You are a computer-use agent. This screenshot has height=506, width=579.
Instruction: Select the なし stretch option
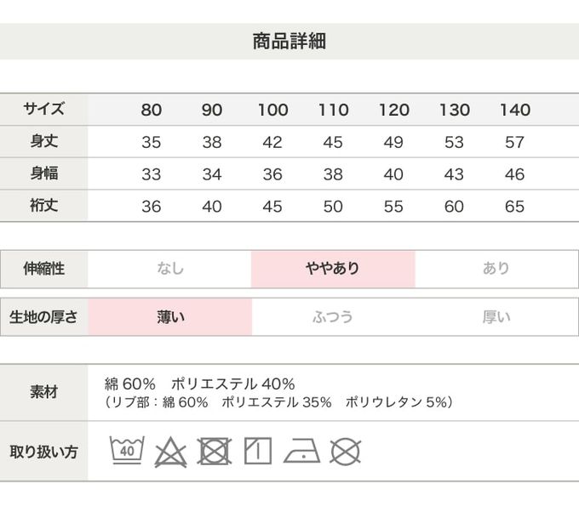169,269
